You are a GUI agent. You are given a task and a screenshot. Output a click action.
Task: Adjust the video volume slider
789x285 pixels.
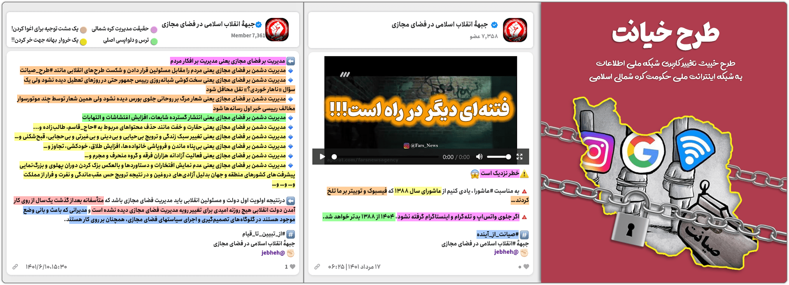pyautogui.click(x=499, y=157)
